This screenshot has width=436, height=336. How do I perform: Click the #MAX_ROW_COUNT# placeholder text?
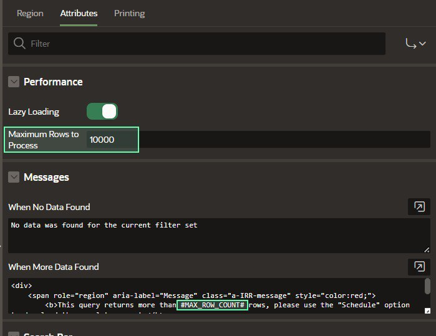click(x=213, y=305)
